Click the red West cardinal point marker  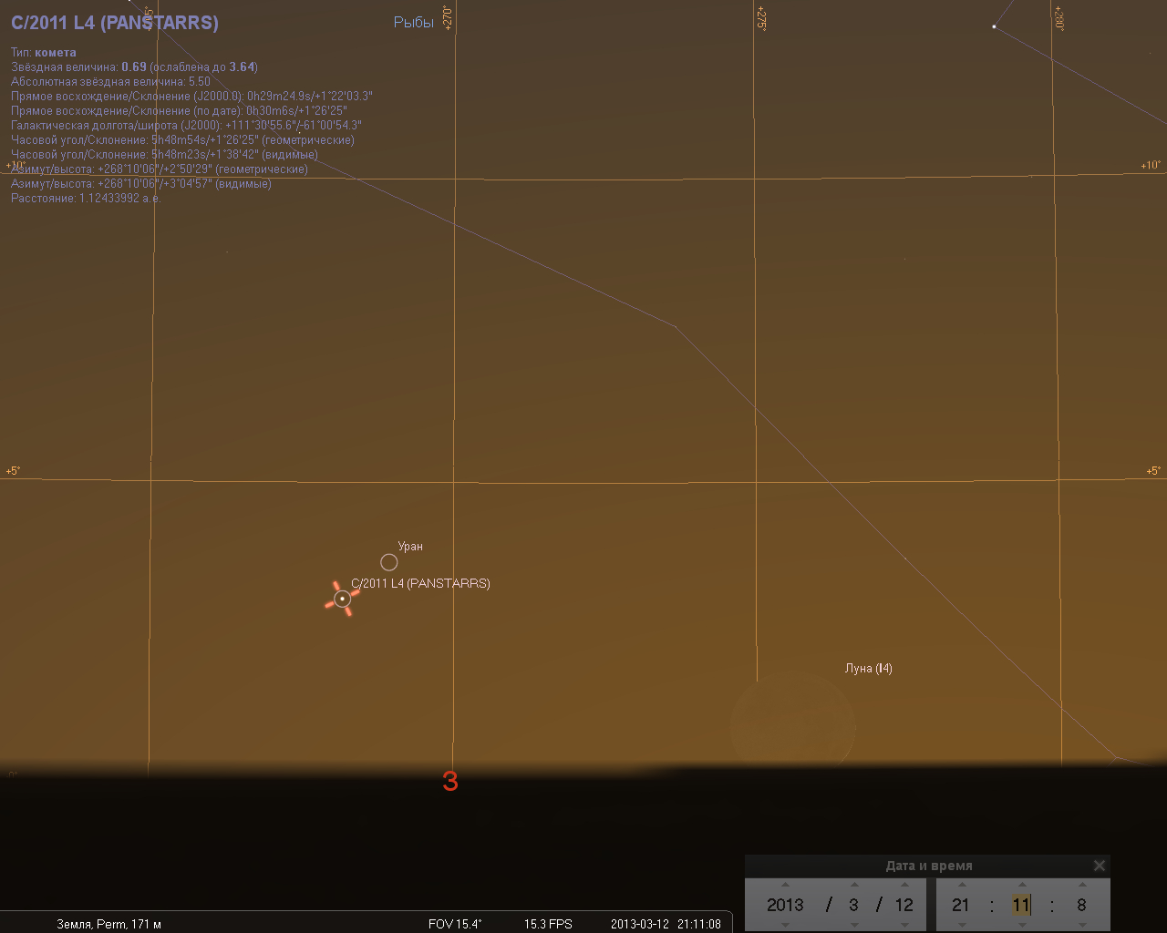(x=450, y=781)
